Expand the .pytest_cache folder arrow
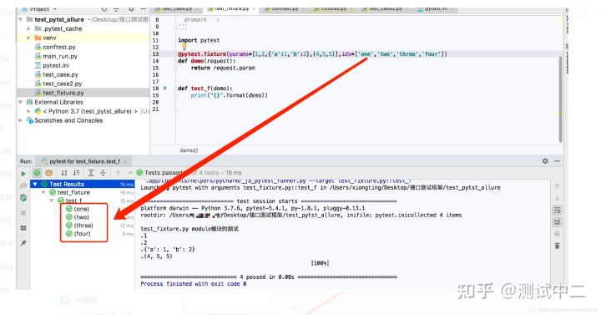This screenshot has width=601, height=315. coord(28,28)
